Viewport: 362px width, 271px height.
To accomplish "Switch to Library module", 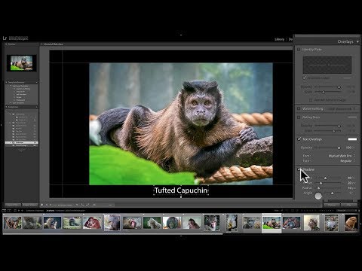I will (x=279, y=39).
